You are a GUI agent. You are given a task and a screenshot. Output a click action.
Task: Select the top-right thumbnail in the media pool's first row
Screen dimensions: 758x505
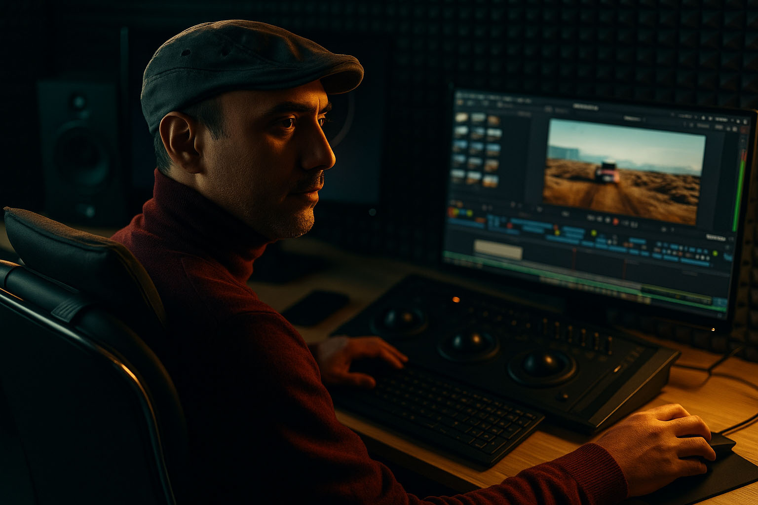[494, 120]
